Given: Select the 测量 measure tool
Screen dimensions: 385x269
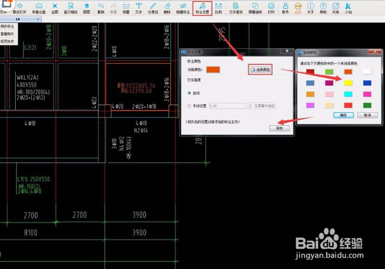Looking at the screenshot, I should tap(126, 8).
